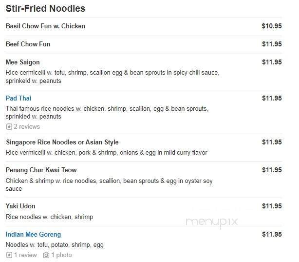This screenshot has width=299, height=262.
Task: Click the star icon under Indian Mee Goreng
Action: coord(9,255)
